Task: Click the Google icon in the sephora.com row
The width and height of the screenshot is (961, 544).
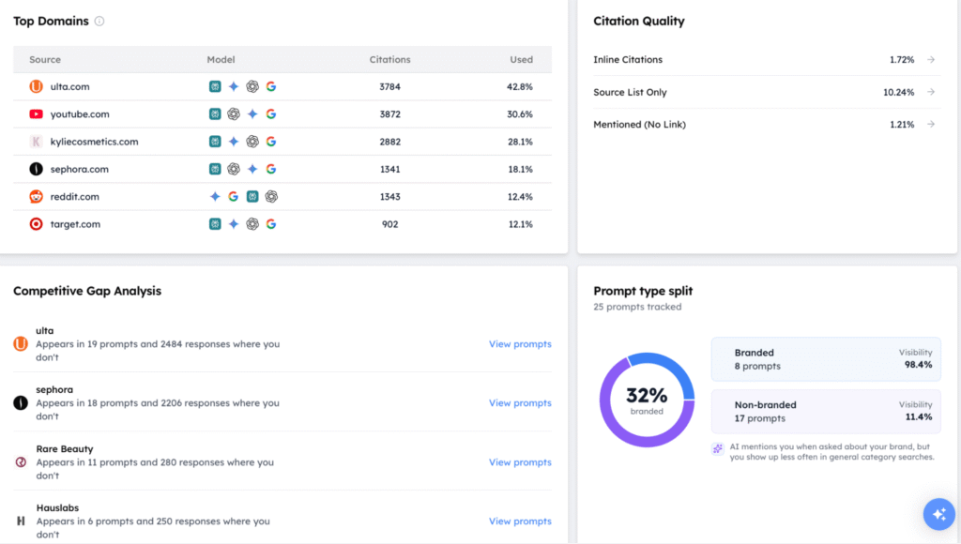Action: click(271, 169)
